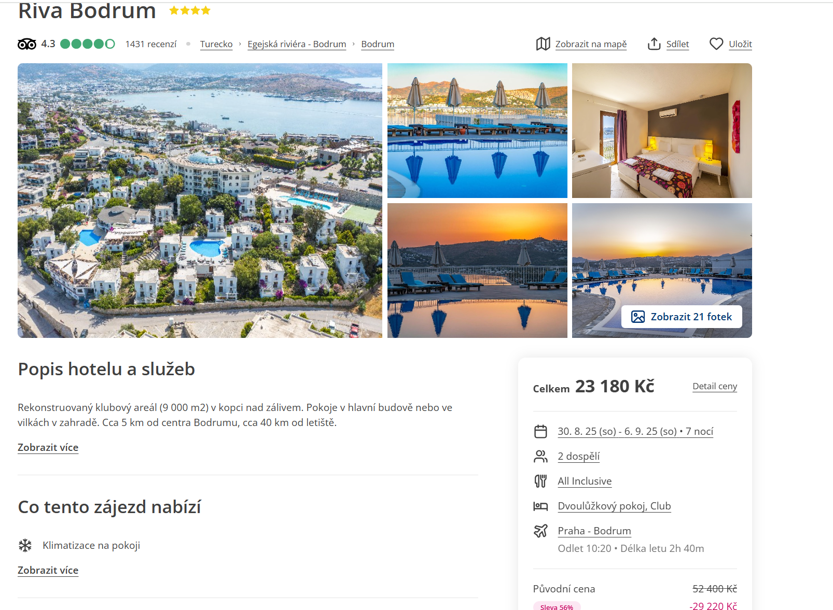Change the Dvoulůžkový pokoj, Club room selection

coord(614,506)
